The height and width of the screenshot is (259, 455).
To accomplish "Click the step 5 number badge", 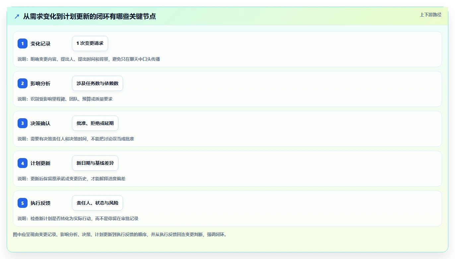I will click(x=23, y=203).
